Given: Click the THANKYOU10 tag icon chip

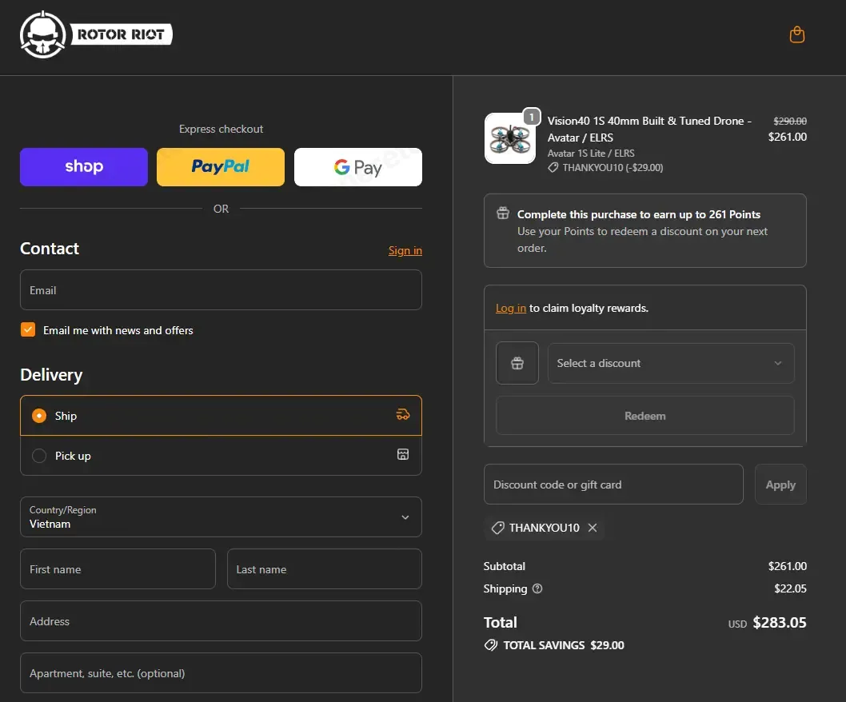Looking at the screenshot, I should tap(498, 528).
